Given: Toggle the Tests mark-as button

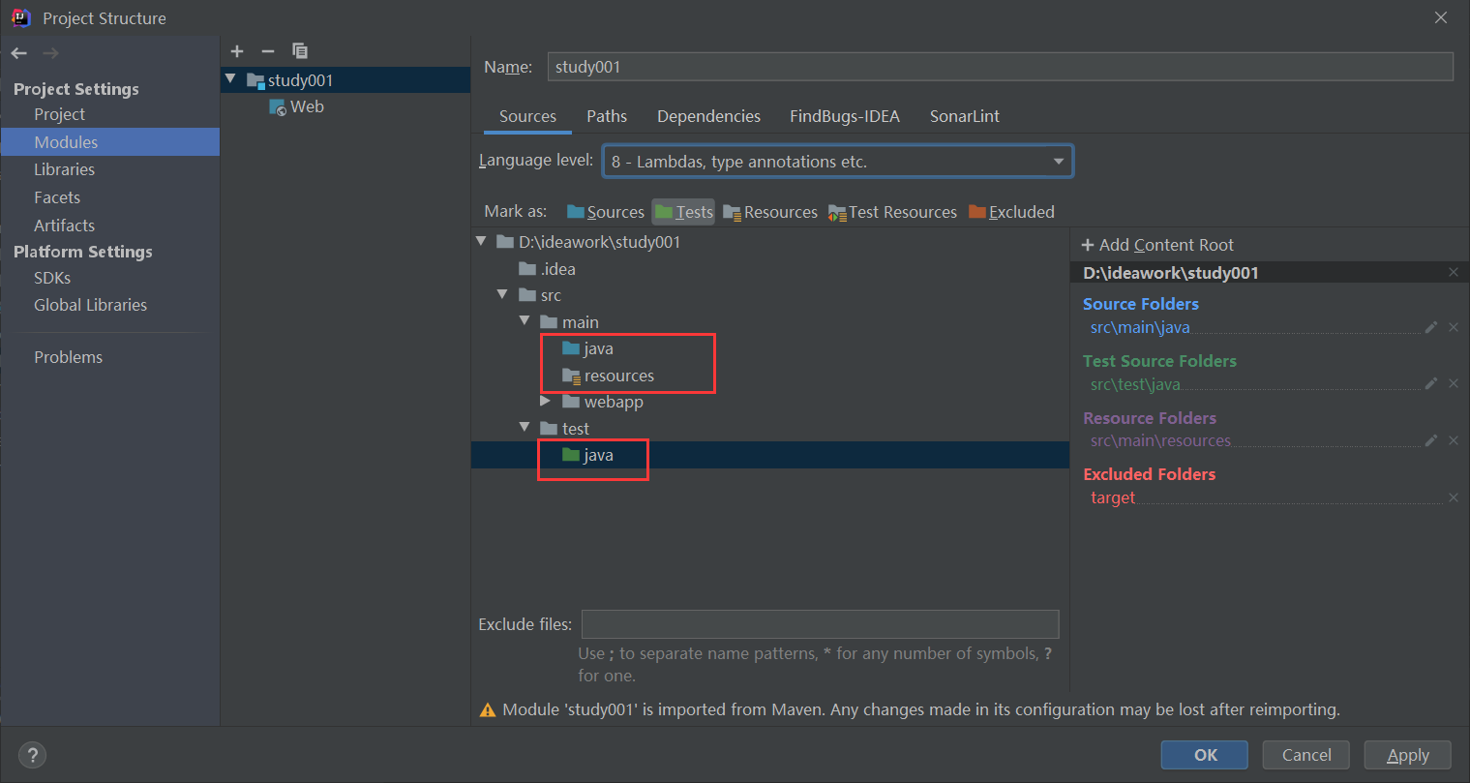Looking at the screenshot, I should tap(683, 212).
